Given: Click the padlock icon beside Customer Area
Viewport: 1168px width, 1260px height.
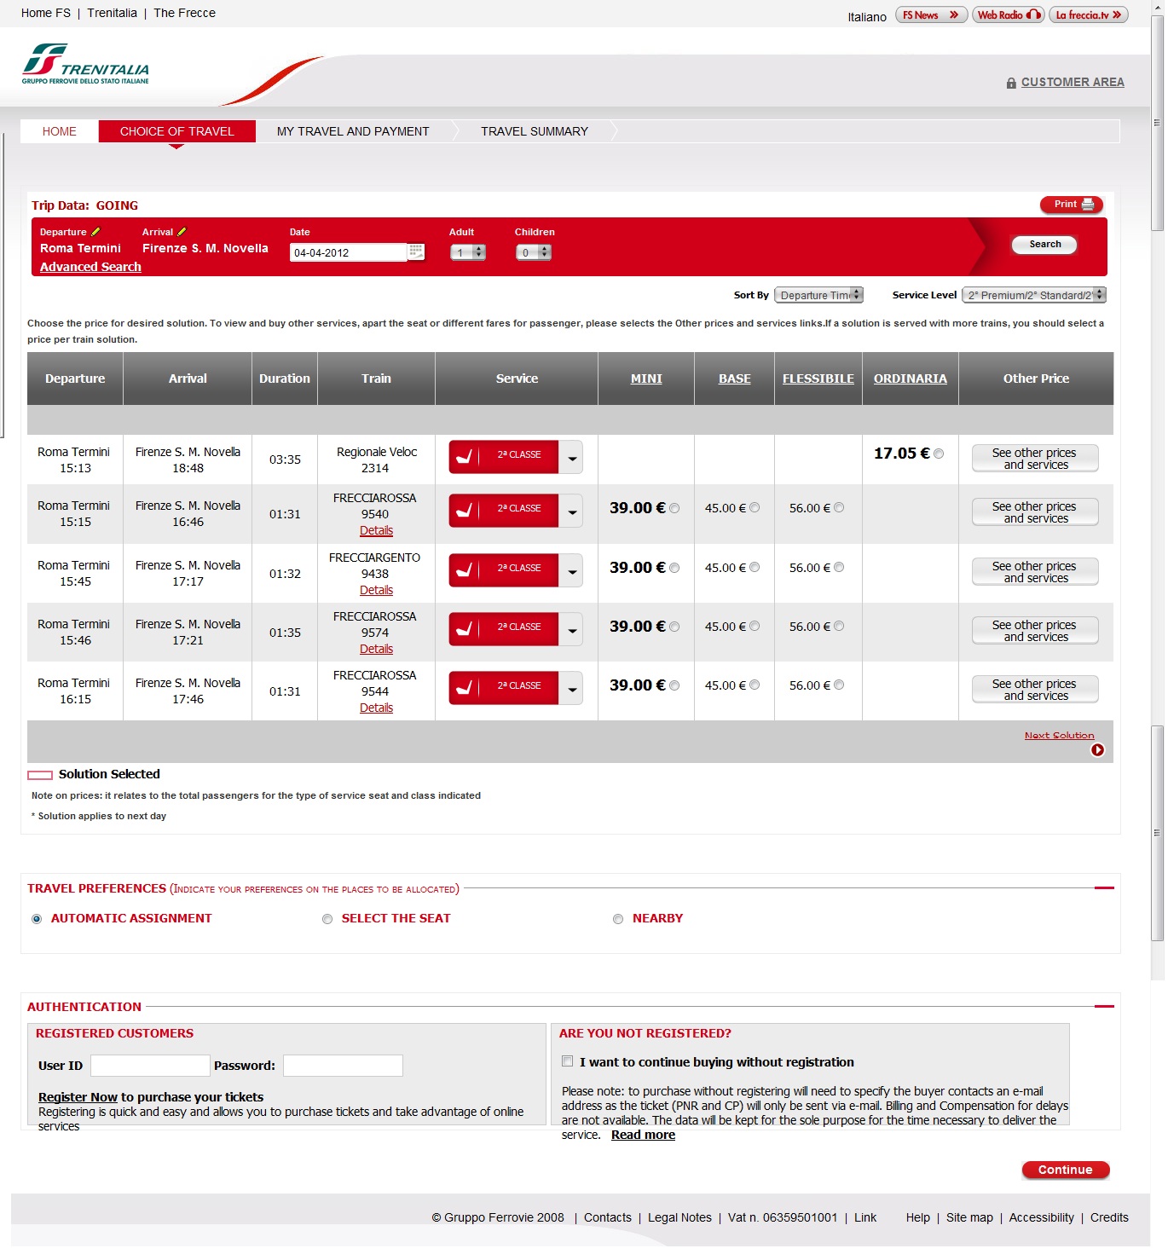Looking at the screenshot, I should point(1011,83).
